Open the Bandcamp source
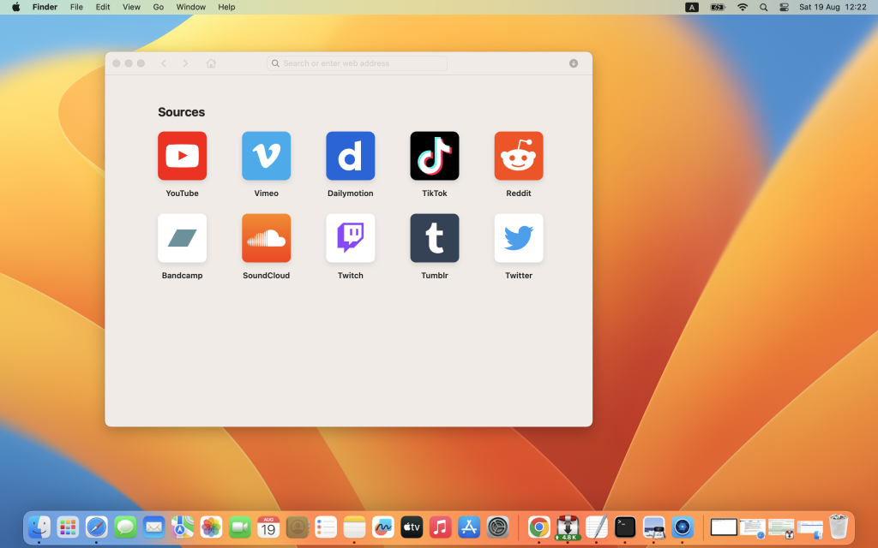Image resolution: width=878 pixels, height=548 pixels. pyautogui.click(x=182, y=238)
